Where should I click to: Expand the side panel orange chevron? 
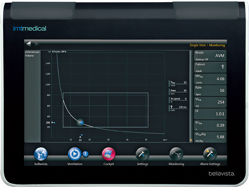(x=191, y=140)
